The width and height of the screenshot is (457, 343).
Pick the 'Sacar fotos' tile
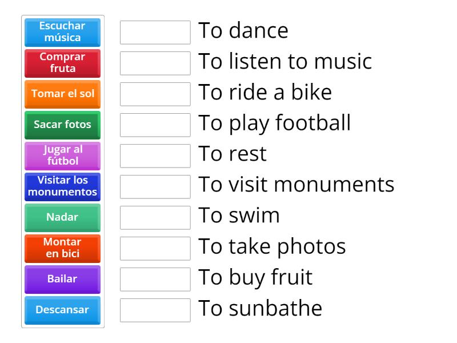(x=62, y=125)
